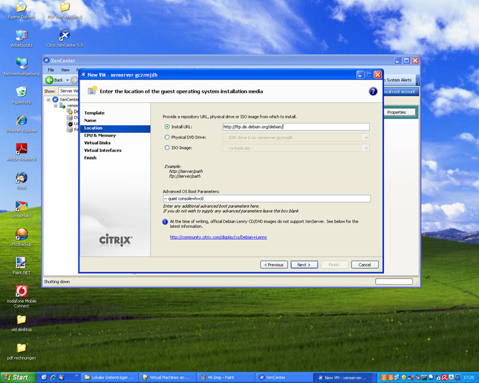
Task: Click the Next button
Action: click(x=304, y=265)
